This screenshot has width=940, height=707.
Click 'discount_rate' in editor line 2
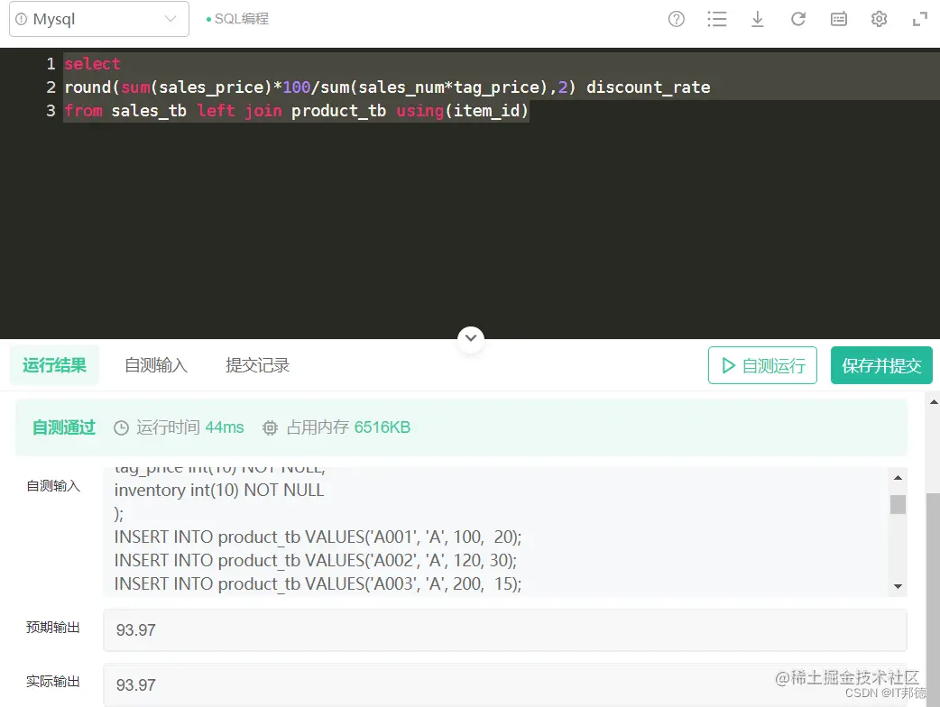pos(648,87)
